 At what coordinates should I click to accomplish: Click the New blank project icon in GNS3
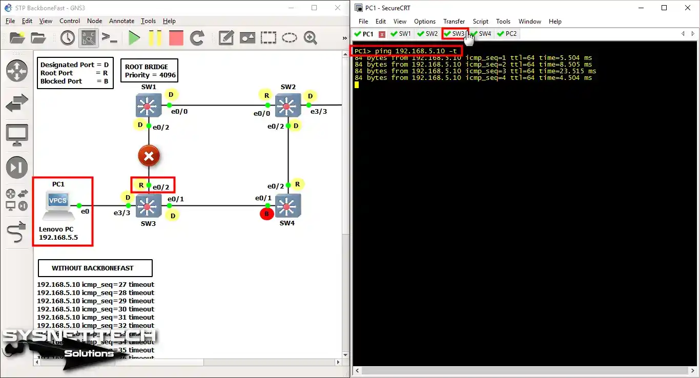[x=17, y=38]
